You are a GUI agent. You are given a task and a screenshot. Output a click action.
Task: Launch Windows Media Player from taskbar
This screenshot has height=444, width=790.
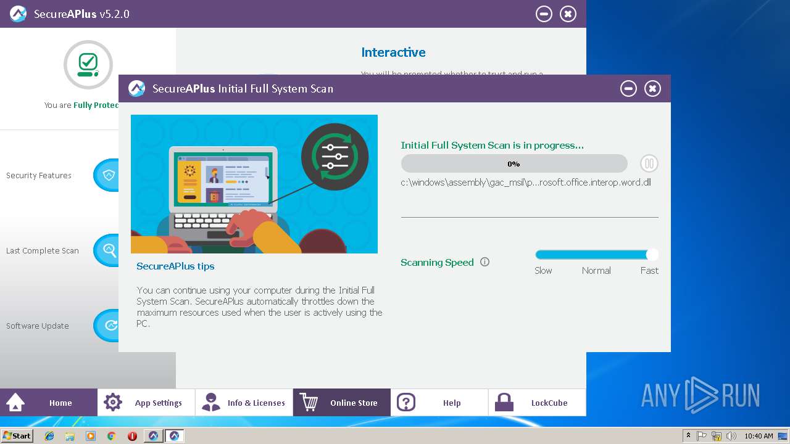[91, 436]
